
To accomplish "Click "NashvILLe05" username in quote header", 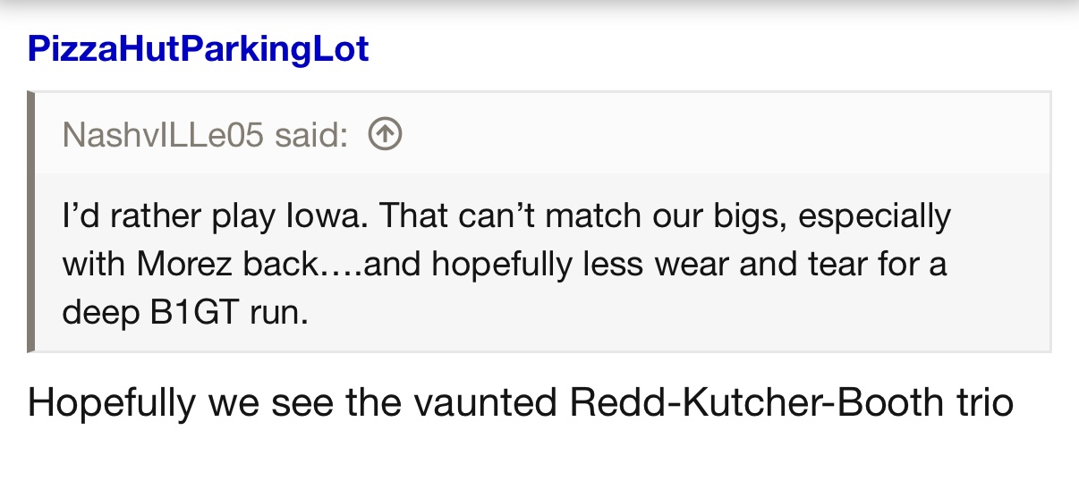I will pos(164,135).
